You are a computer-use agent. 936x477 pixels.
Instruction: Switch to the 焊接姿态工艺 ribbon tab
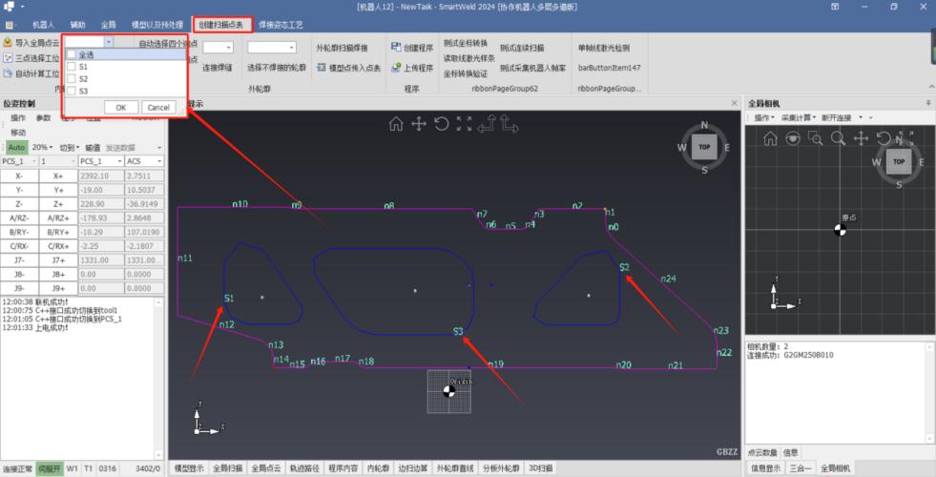(281, 23)
